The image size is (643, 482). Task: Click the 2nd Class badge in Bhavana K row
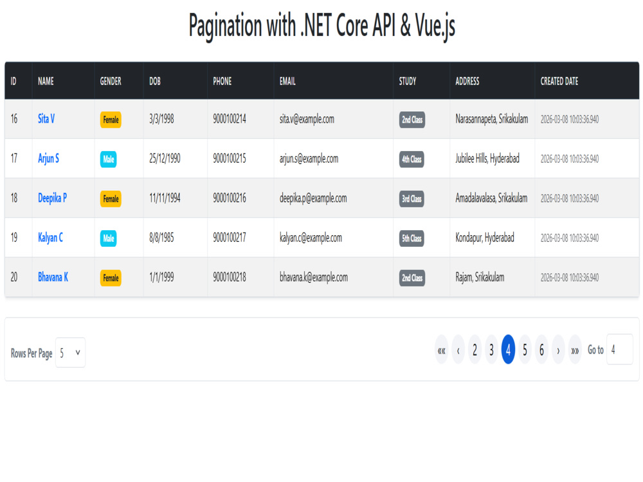(412, 278)
